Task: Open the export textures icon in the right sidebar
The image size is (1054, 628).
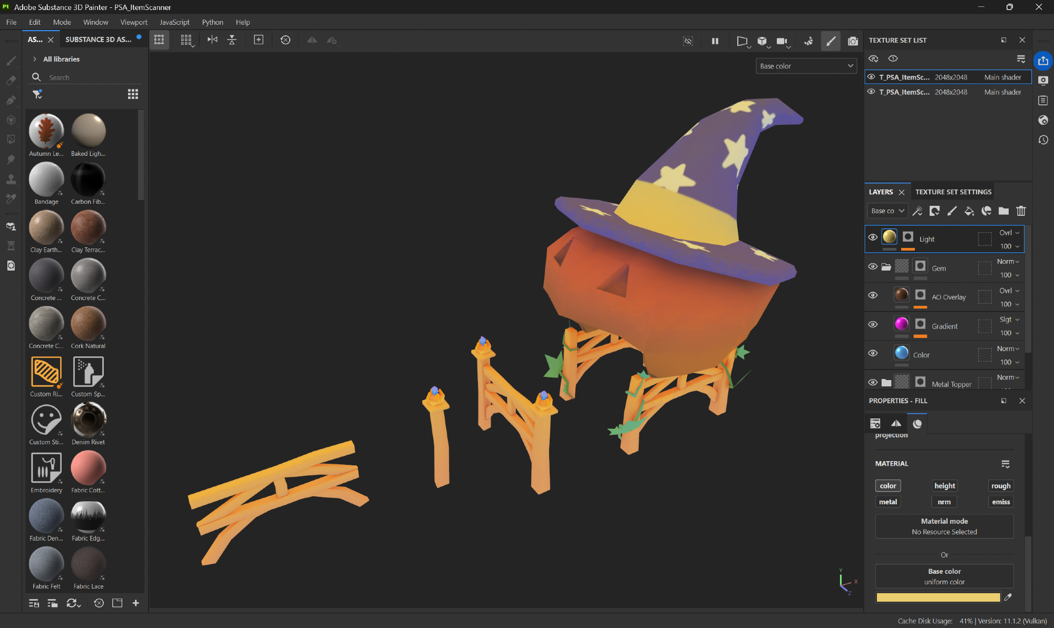Action: 1043,61
